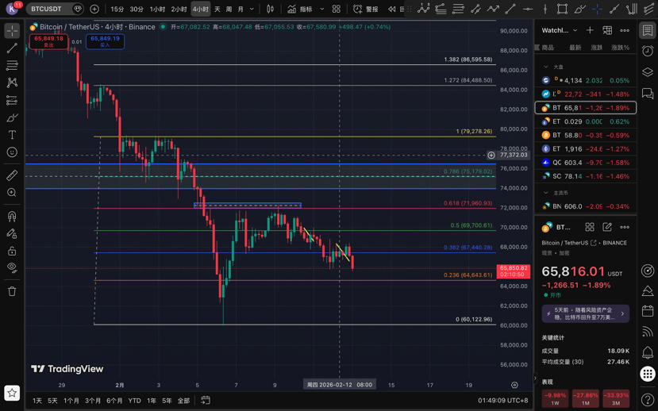Switch to the 15分 timeframe

pos(117,9)
